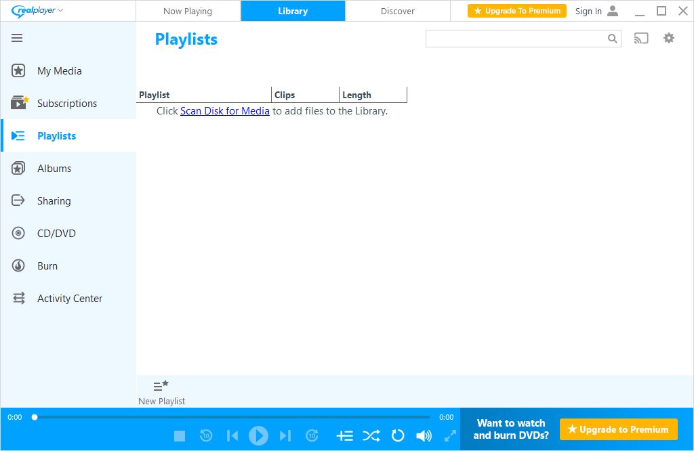Sort by Length column header
Viewport: 694px width, 451px height.
[373, 95]
